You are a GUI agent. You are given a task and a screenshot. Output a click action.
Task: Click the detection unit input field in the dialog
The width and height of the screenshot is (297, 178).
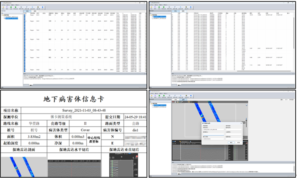point(213,134)
